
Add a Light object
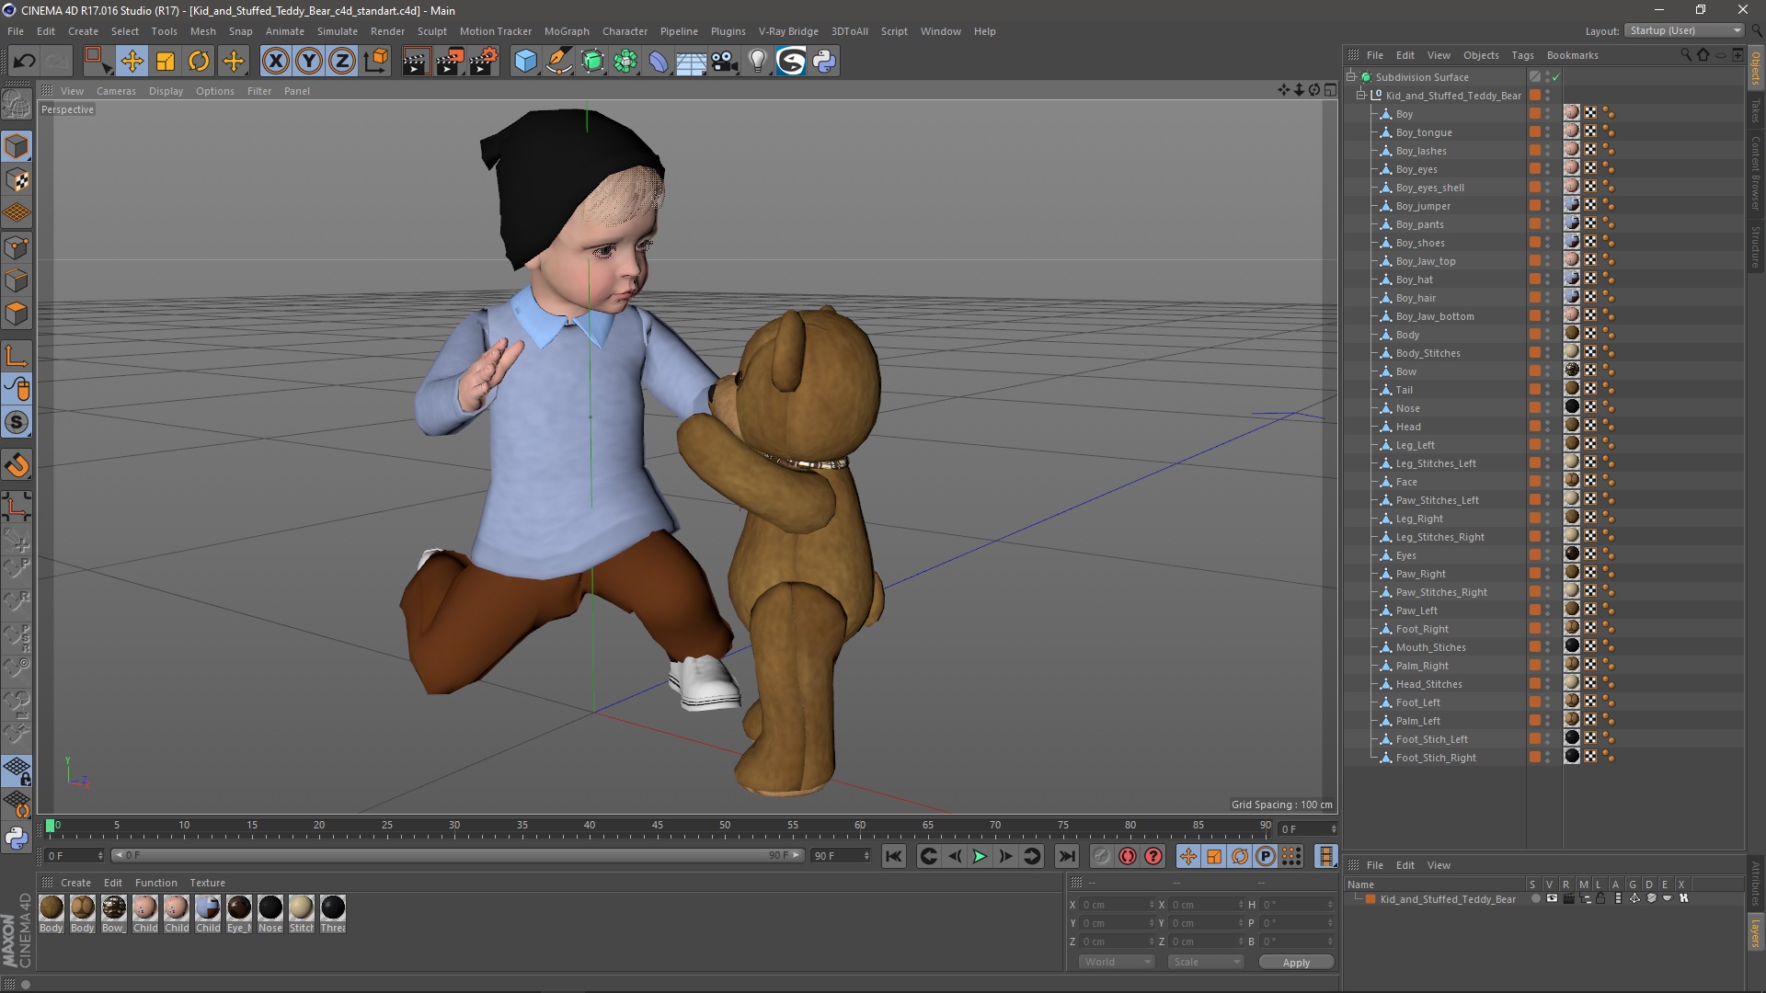(758, 62)
